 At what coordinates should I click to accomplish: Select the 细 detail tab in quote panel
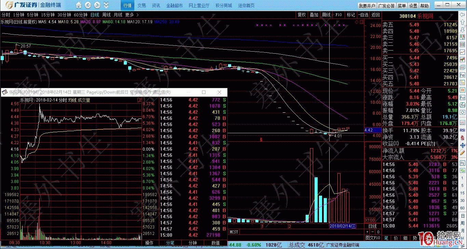click(405, 238)
